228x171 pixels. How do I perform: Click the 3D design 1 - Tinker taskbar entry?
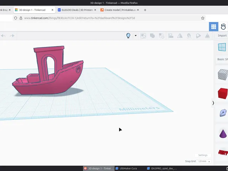[99, 169]
